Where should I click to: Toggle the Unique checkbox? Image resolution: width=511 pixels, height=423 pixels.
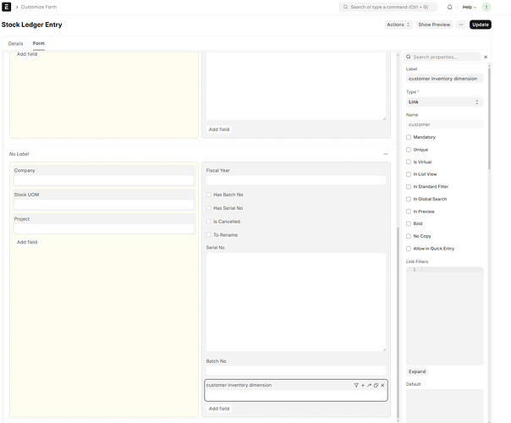(409, 150)
